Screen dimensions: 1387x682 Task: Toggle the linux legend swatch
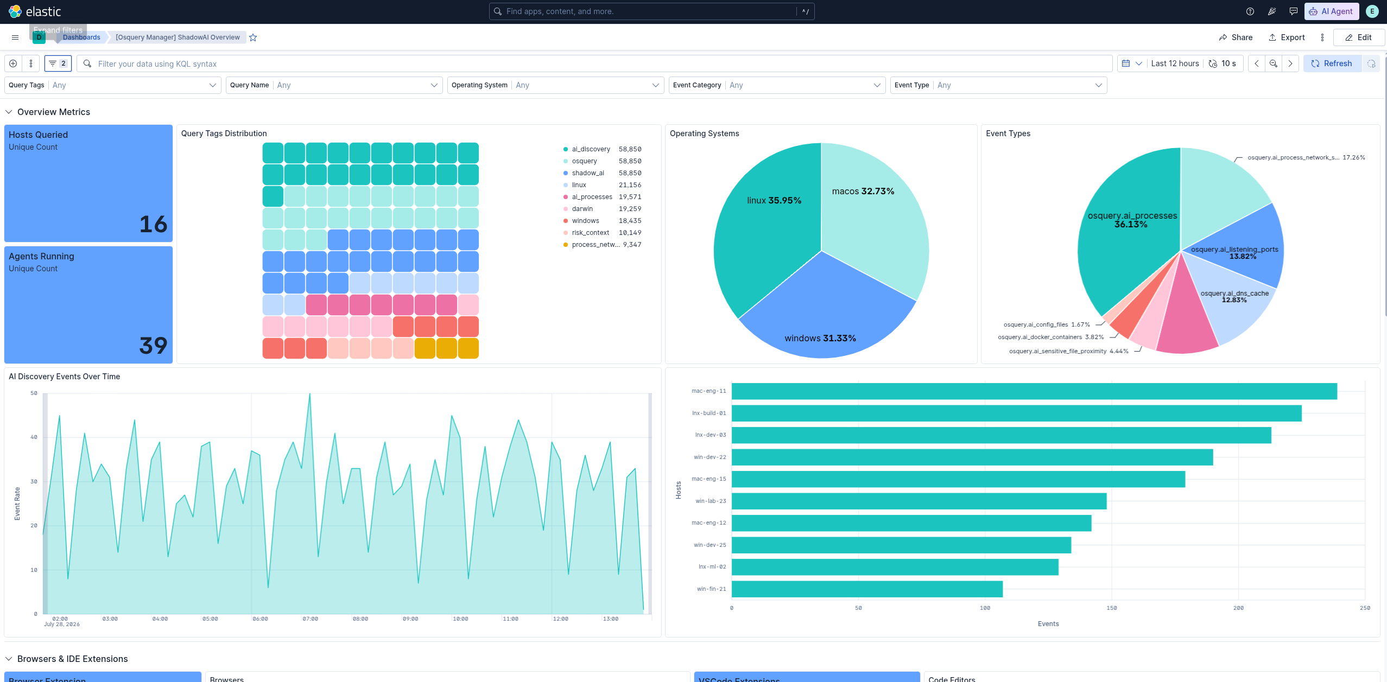click(566, 185)
